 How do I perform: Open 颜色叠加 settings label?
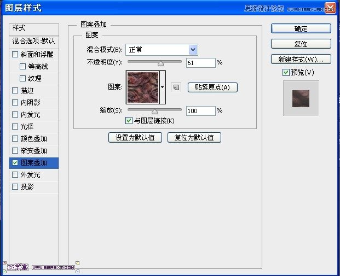point(33,138)
